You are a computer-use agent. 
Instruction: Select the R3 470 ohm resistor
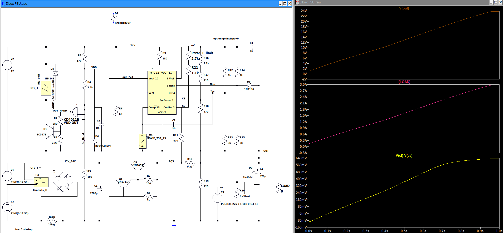pyautogui.click(x=85, y=58)
